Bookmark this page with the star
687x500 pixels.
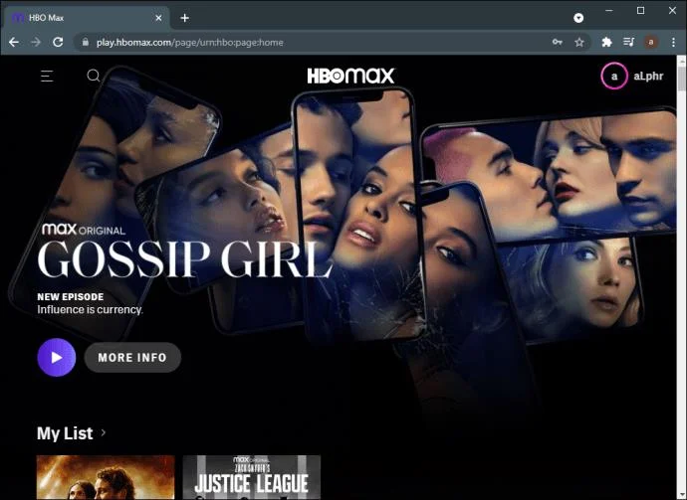coord(579,42)
